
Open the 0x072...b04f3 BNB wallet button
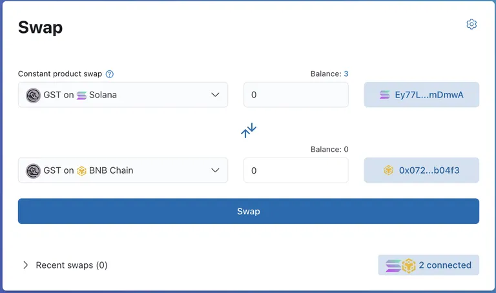[x=422, y=170]
